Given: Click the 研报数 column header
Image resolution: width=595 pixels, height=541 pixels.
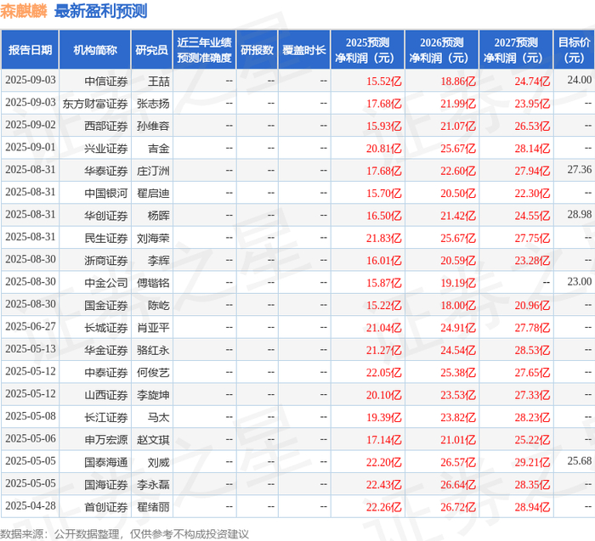Looking at the screenshot, I should [x=257, y=49].
